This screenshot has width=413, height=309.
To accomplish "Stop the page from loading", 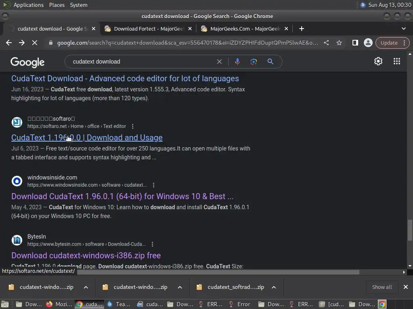I will tap(35, 43).
